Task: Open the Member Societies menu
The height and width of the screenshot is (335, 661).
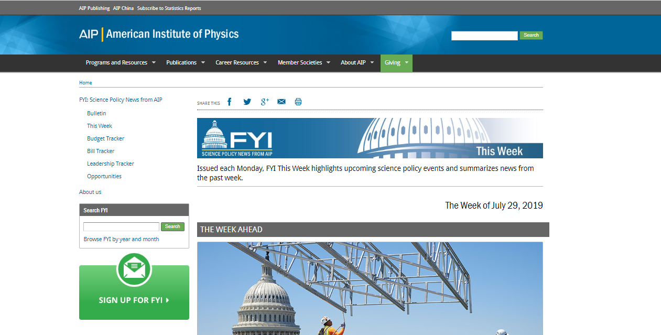Action: (304, 63)
